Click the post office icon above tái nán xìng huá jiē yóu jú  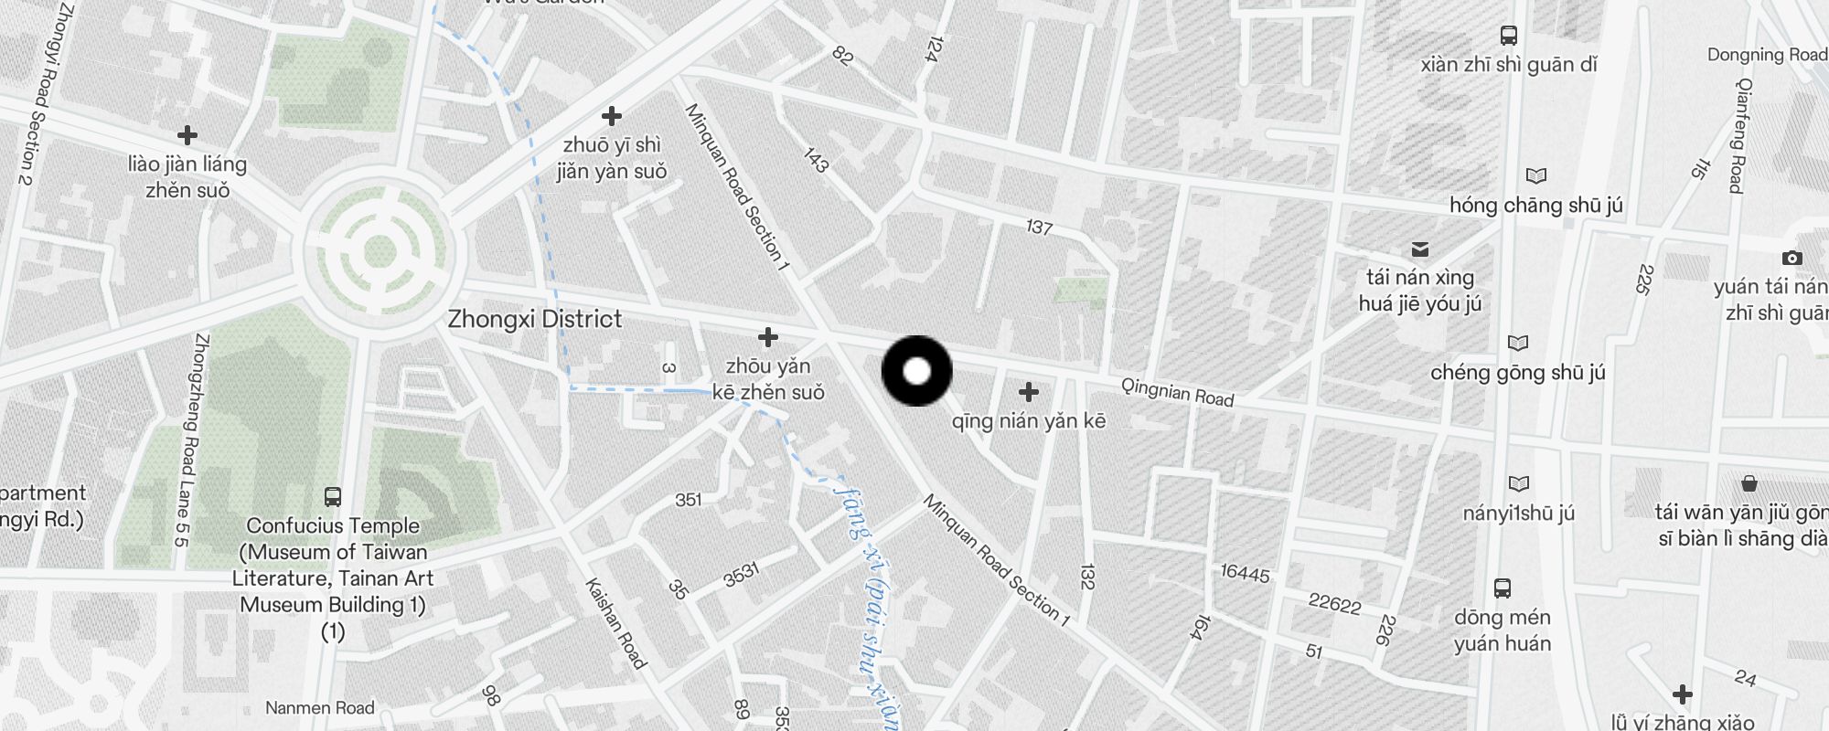(1420, 249)
